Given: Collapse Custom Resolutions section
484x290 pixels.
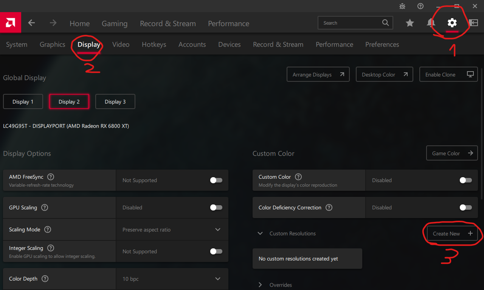Looking at the screenshot, I should (x=260, y=234).
